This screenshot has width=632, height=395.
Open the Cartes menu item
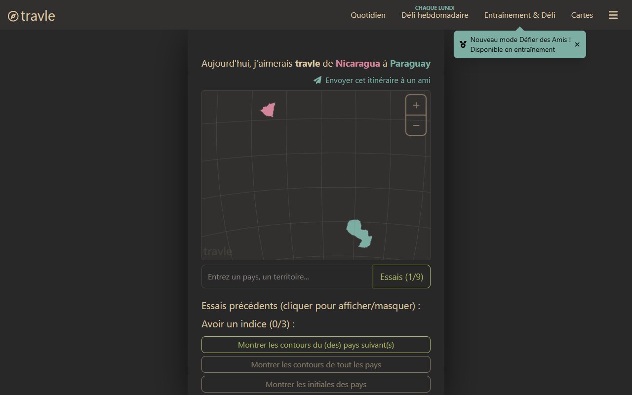(582, 15)
